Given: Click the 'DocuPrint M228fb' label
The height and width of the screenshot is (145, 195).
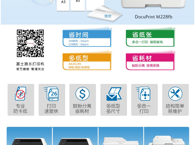Looking at the screenshot, I should tap(154, 17).
